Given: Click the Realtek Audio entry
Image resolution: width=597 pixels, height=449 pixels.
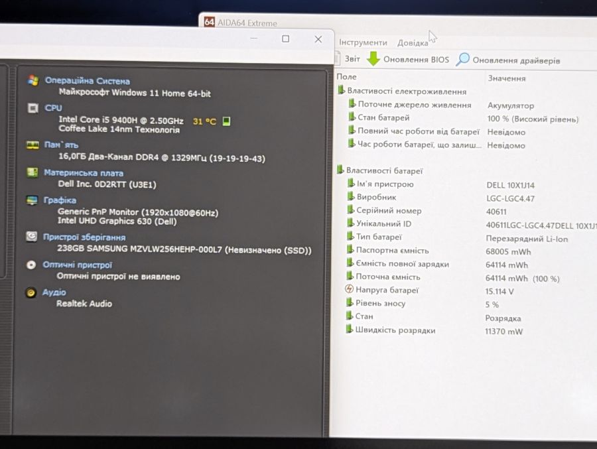Looking at the screenshot, I should coord(84,304).
